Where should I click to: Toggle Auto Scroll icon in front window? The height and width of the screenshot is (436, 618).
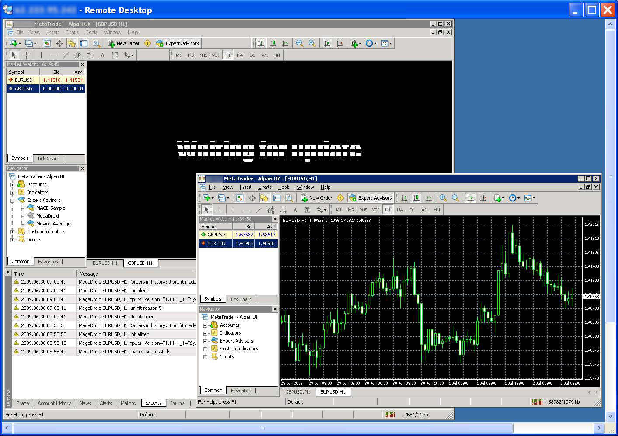(x=471, y=198)
